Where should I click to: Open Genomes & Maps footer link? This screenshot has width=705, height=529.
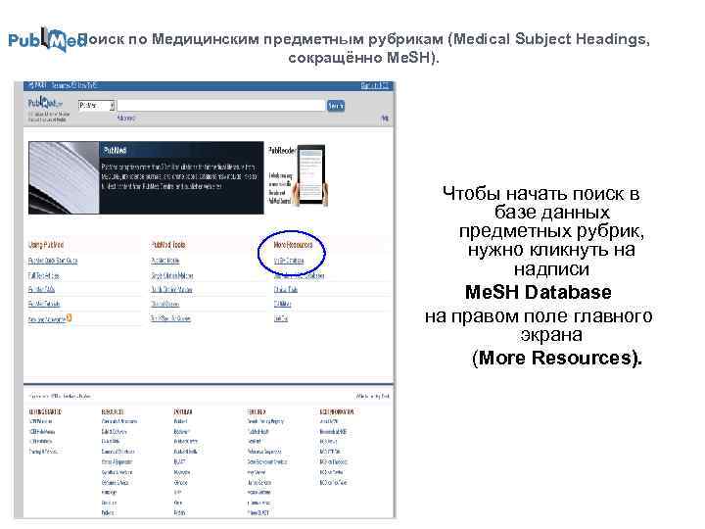[116, 482]
